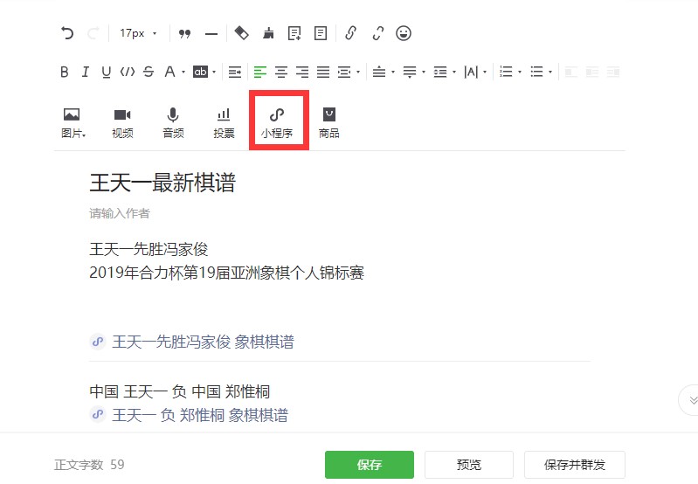Viewport: 698px width, 484px height.
Task: Click the 保存 save button
Action: click(x=369, y=465)
